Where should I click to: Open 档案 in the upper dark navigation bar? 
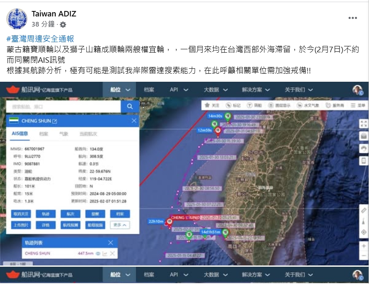(x=149, y=90)
